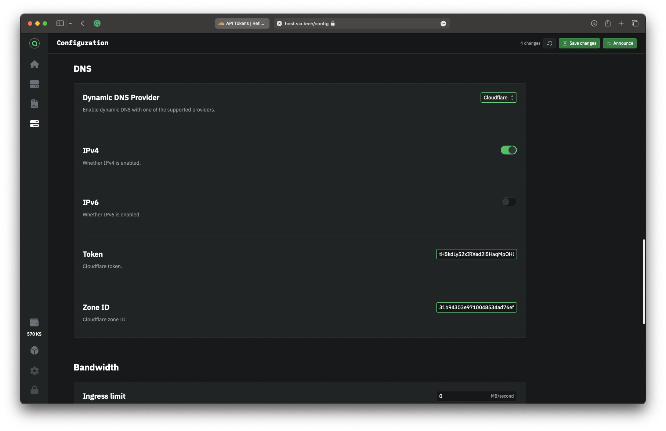Open the Cloudflare DNS provider dropdown
The width and height of the screenshot is (666, 431).
click(498, 98)
